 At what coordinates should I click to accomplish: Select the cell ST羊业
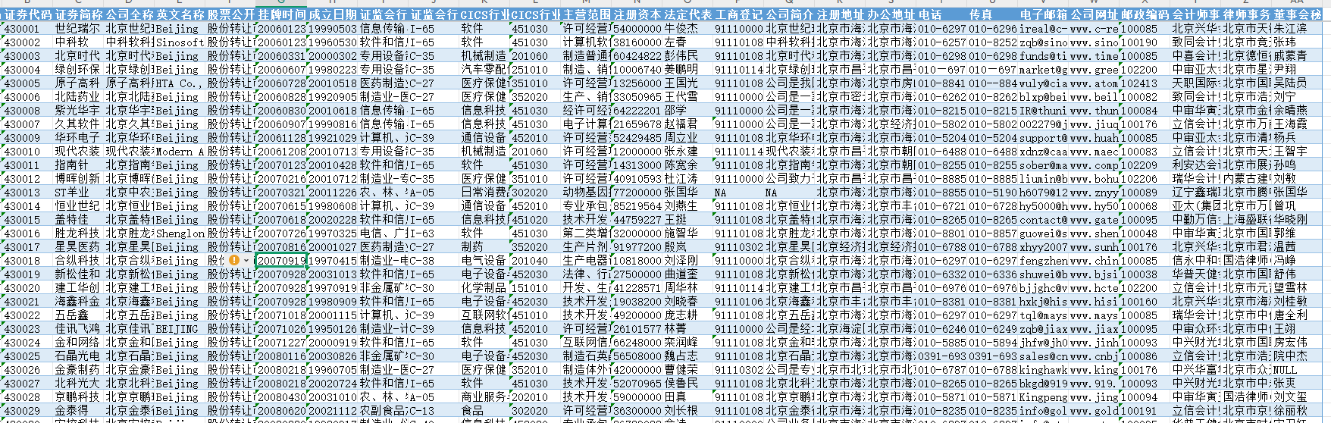pyautogui.click(x=79, y=192)
